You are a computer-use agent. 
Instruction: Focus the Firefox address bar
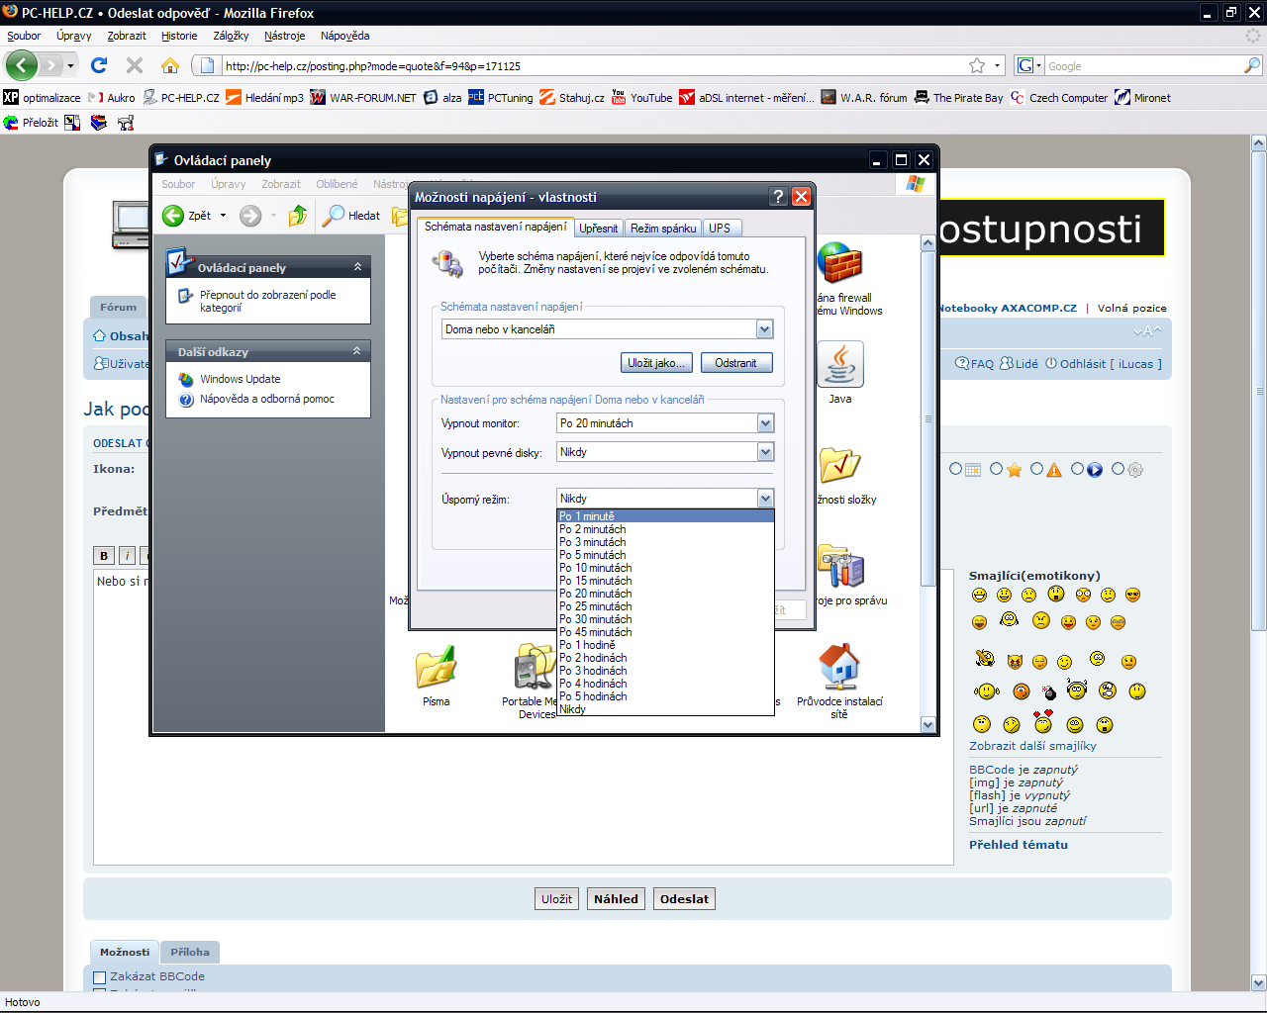pyautogui.click(x=592, y=66)
